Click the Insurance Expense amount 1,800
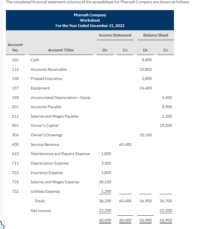The width and height of the screenshot is (201, 229). 106,173
